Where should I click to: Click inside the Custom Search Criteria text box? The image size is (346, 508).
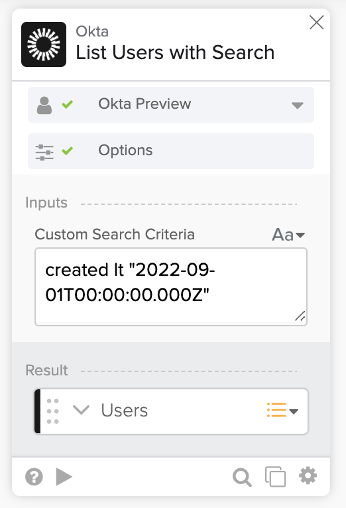171,286
